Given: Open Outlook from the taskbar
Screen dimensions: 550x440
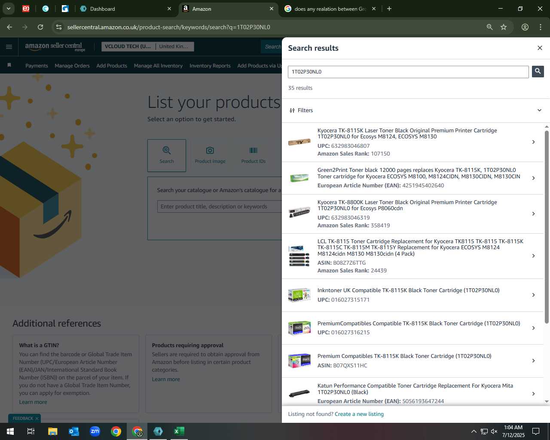Looking at the screenshot, I should pyautogui.click(x=73, y=431).
